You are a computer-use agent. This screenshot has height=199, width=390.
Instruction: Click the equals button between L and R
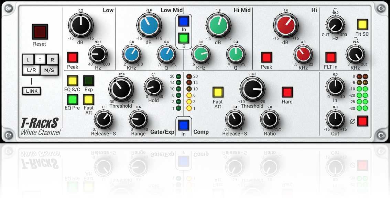pyautogui.click(x=40, y=60)
